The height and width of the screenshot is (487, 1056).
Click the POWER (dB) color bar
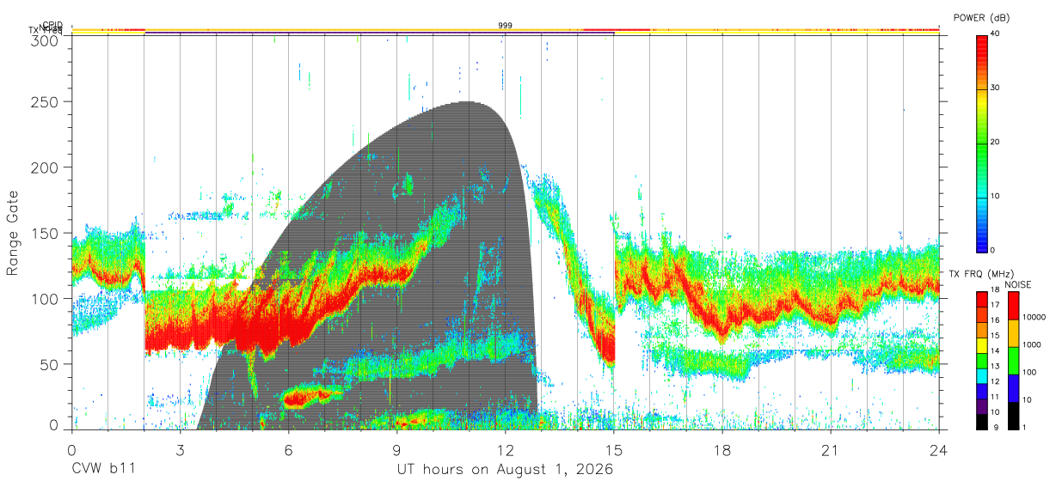pyautogui.click(x=983, y=143)
